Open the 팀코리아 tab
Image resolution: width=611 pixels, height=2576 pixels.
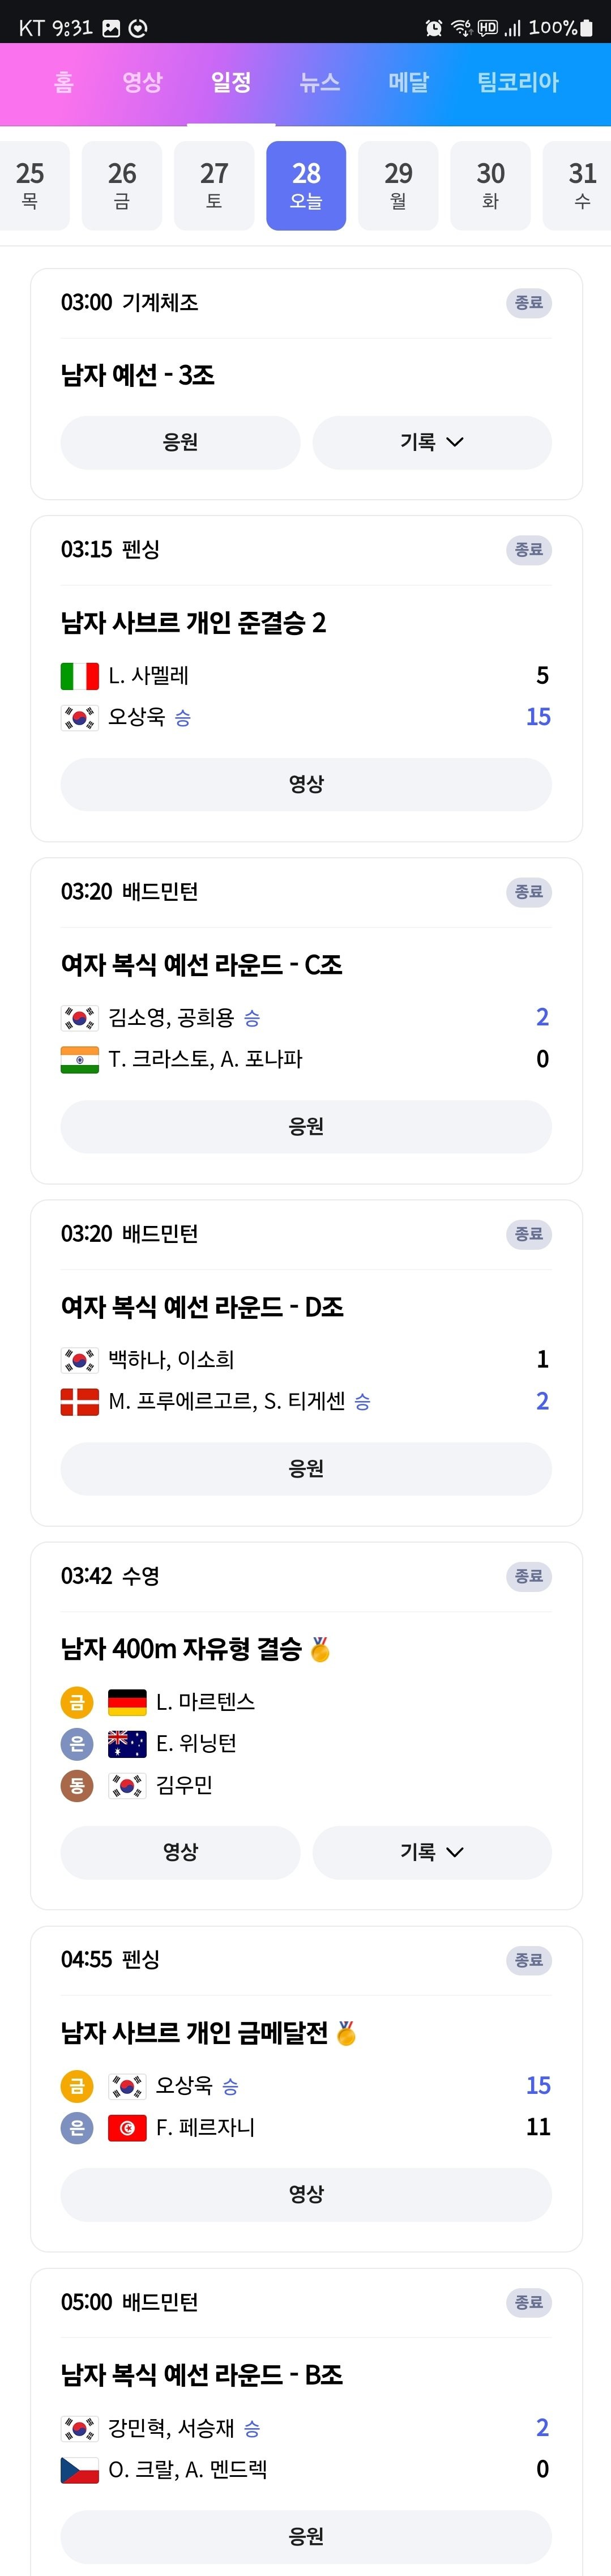click(x=518, y=83)
